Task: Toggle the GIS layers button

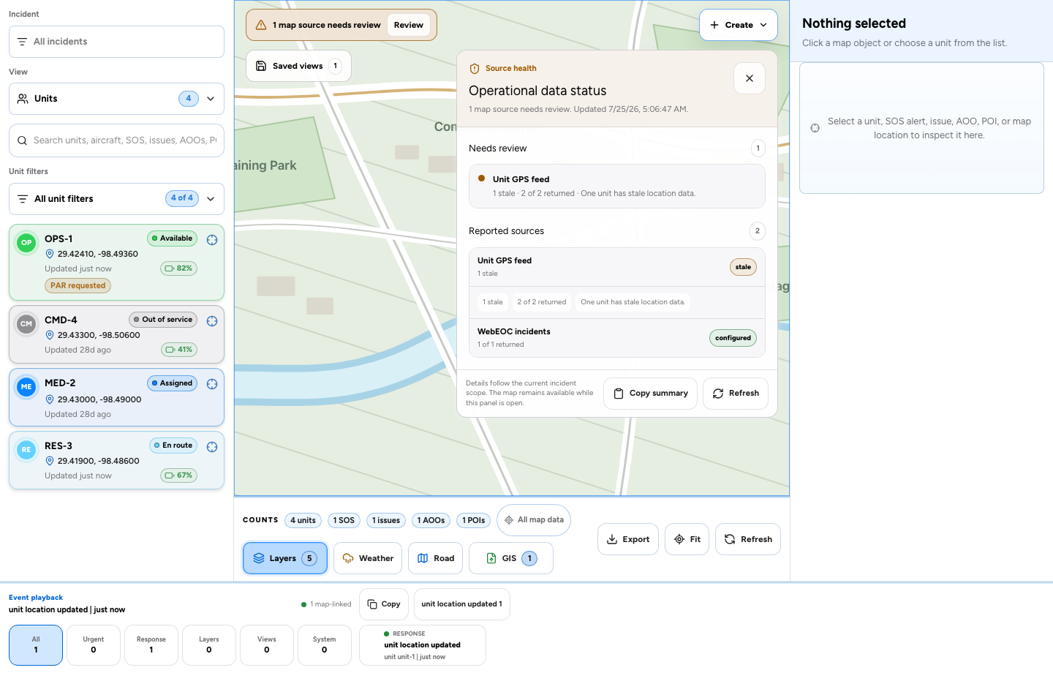Action: click(511, 558)
